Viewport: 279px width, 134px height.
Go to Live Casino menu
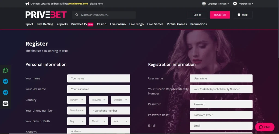point(118,24)
